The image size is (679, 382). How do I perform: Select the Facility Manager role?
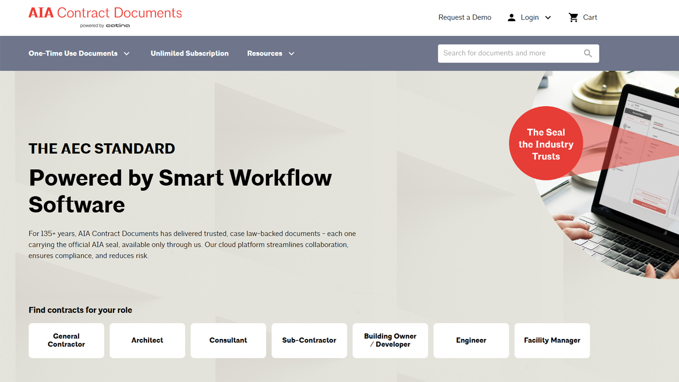(552, 340)
